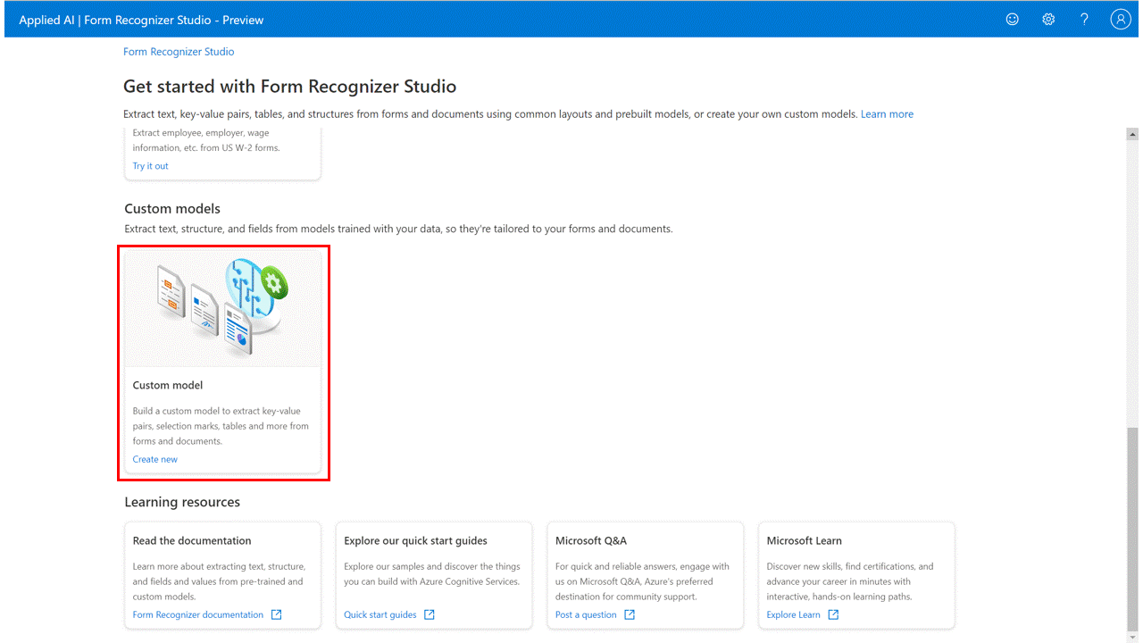Open the Form Recognizer documentation link
Image resolution: width=1143 pixels, height=643 pixels.
click(x=198, y=614)
